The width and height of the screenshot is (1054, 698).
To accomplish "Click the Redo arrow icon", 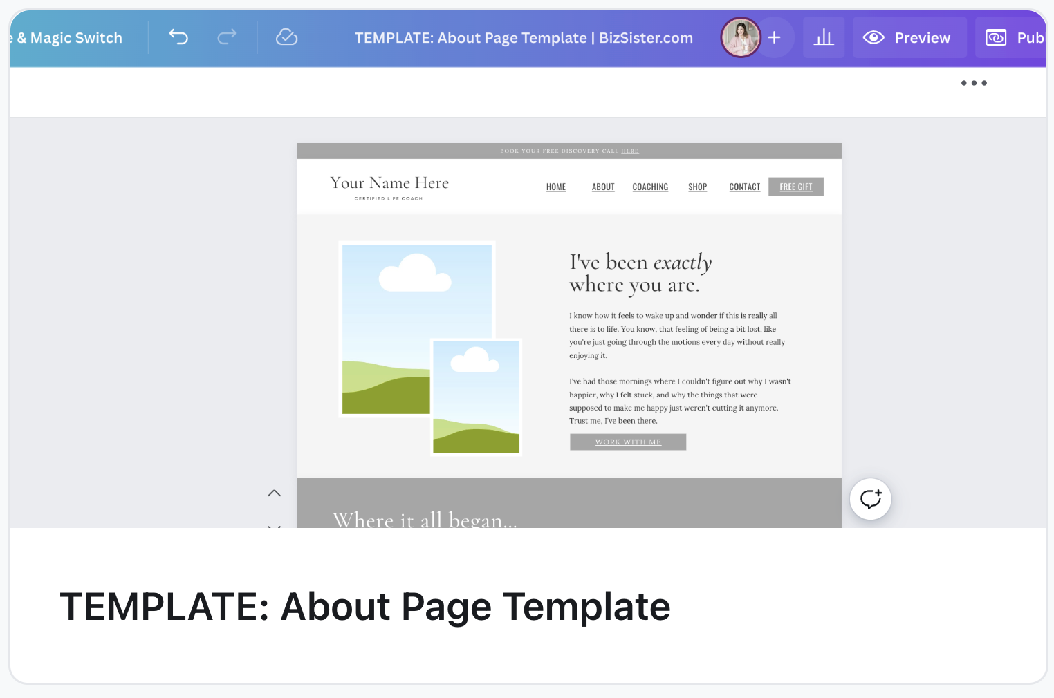I will tap(227, 37).
